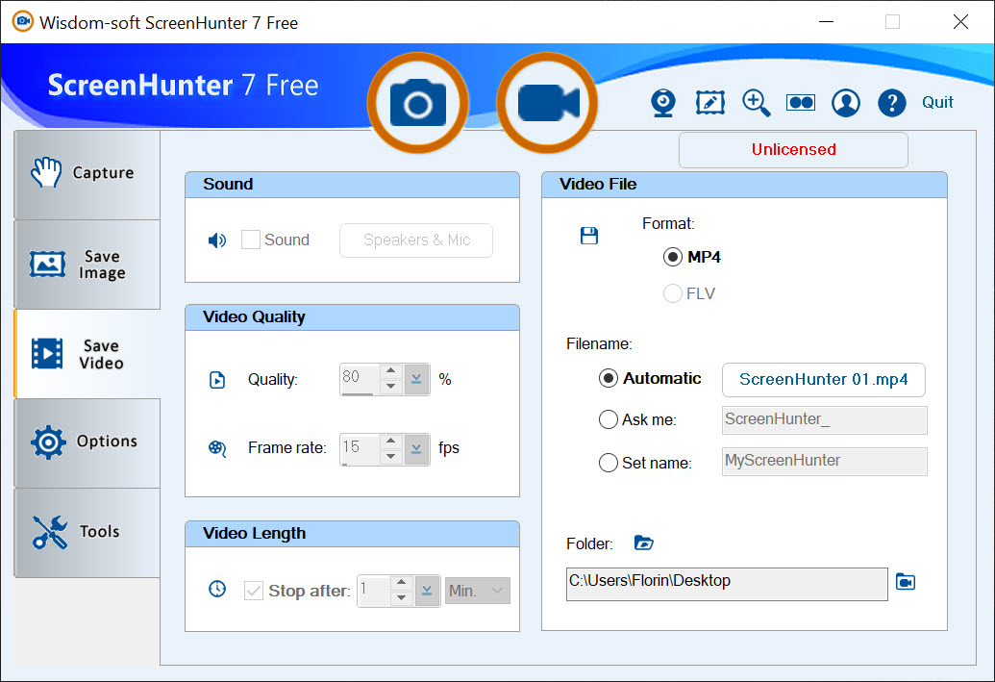Open the Min. time unit dropdown
Image resolution: width=995 pixels, height=682 pixels.
477,591
